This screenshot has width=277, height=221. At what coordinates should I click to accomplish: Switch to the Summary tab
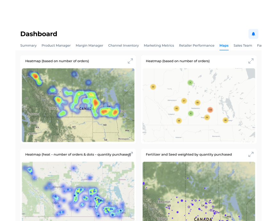click(x=29, y=46)
